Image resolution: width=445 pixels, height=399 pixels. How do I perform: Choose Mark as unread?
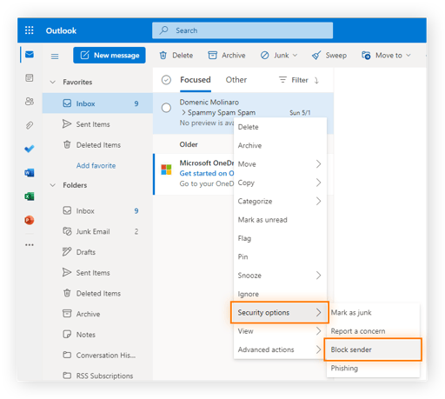tap(280, 220)
